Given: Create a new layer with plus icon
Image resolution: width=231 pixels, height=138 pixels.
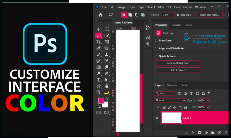Looking at the screenshot, I should pyautogui.click(x=220, y=133).
